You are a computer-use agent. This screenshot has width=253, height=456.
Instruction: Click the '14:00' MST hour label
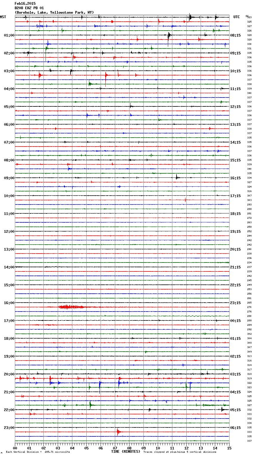coord(9,267)
